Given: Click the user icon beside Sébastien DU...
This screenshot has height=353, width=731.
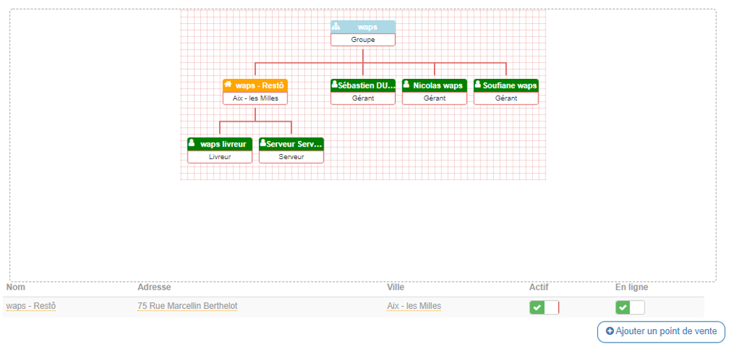Looking at the screenshot, I should point(335,85).
